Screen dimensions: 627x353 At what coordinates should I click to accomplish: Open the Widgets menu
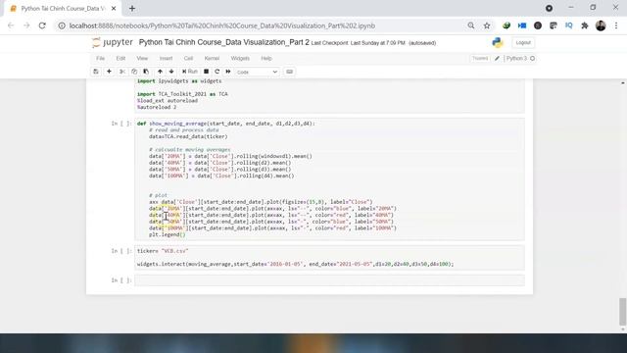pos(240,59)
